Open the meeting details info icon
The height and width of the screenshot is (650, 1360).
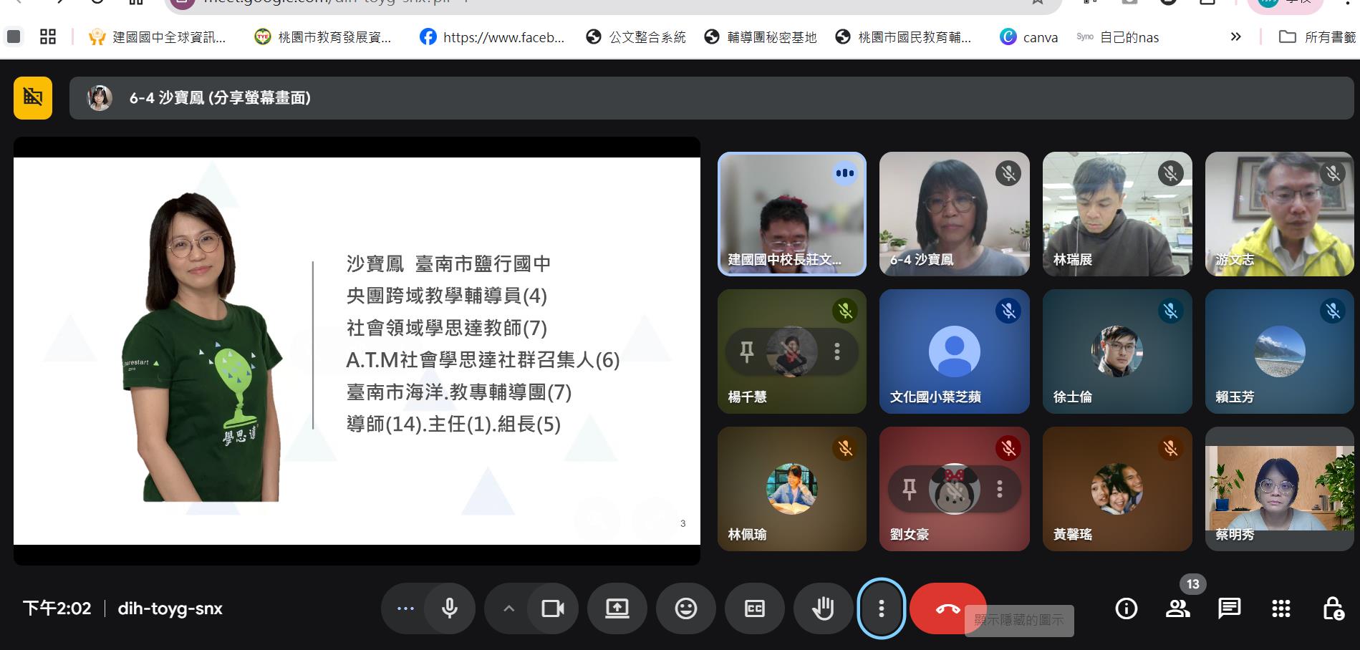point(1126,608)
